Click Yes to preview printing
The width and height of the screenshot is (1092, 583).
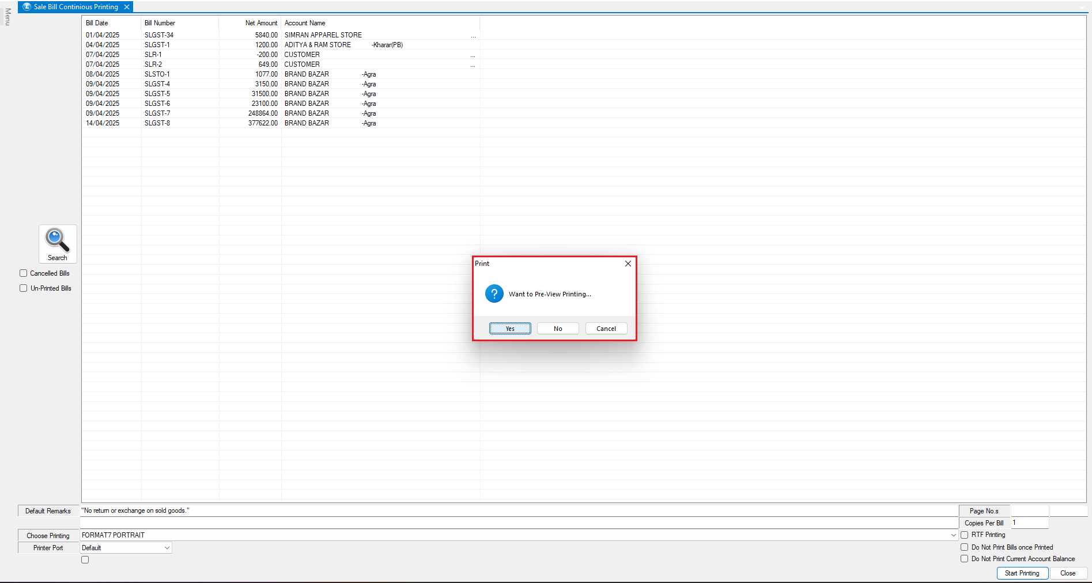tap(510, 329)
